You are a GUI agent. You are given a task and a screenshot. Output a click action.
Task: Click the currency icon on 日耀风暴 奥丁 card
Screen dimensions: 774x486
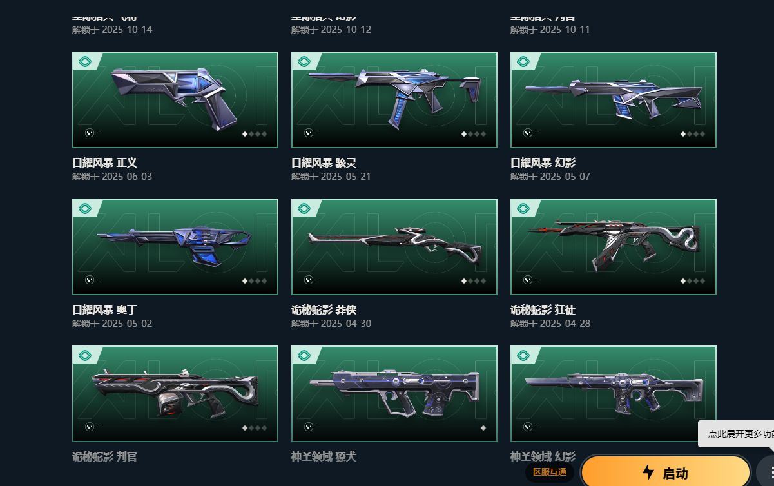coord(90,280)
